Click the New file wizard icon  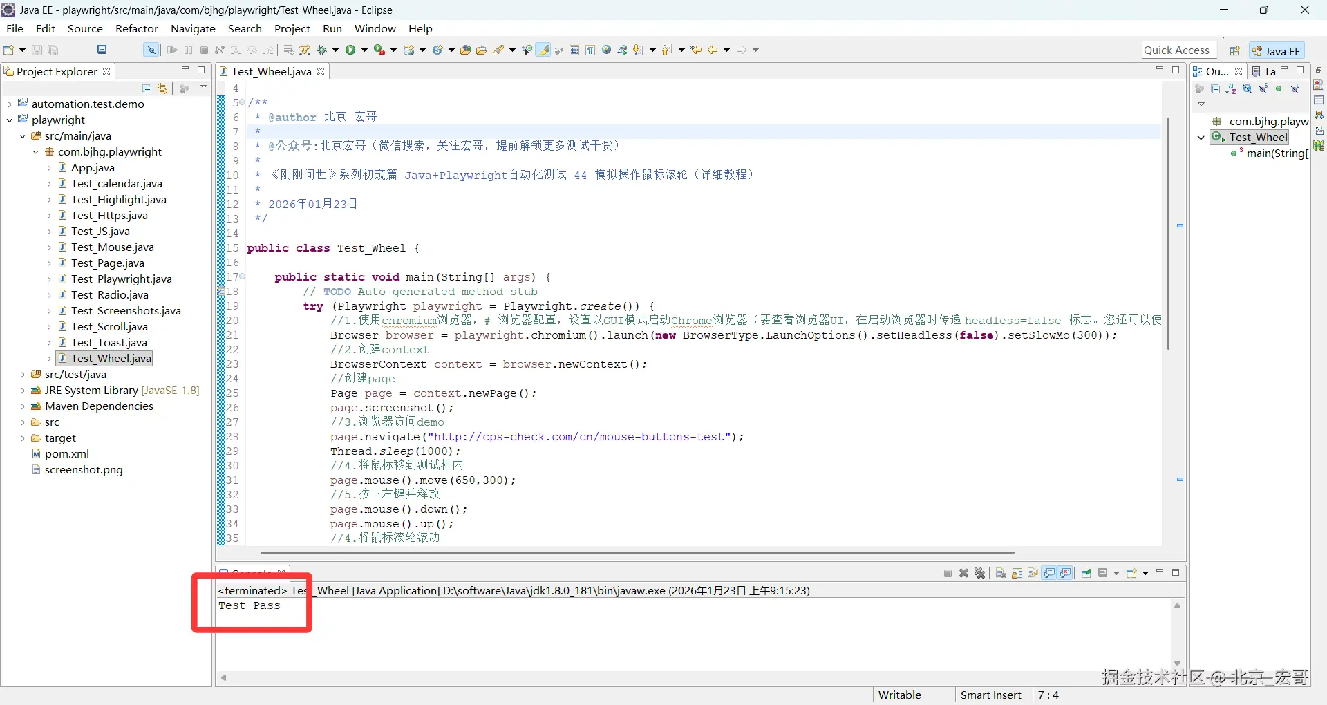[x=9, y=50]
